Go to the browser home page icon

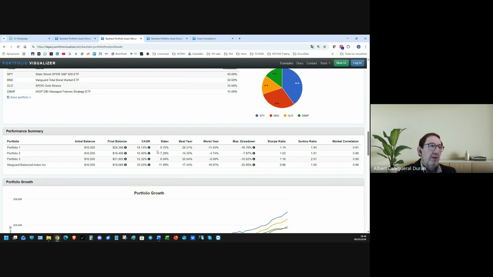(25, 47)
